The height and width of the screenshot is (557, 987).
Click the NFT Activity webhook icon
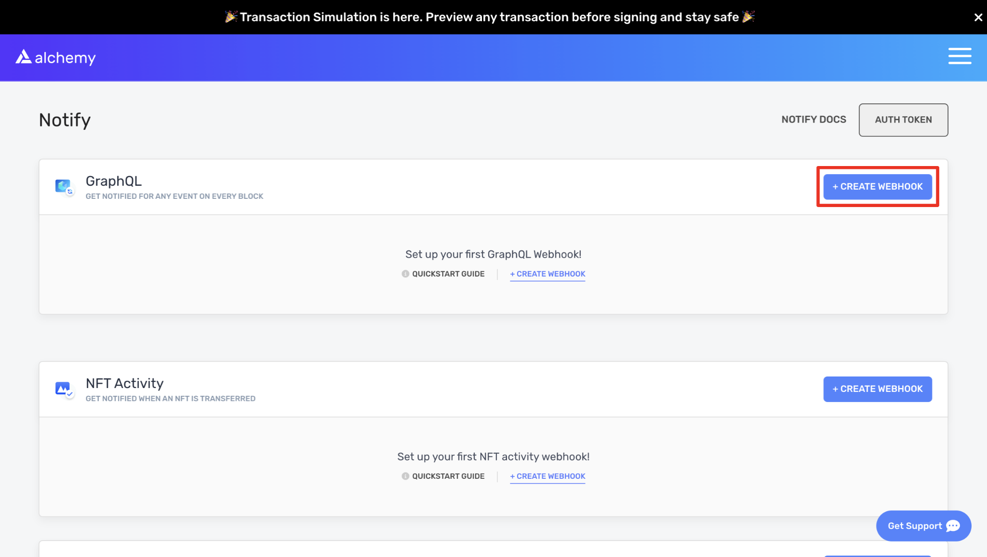pos(64,389)
